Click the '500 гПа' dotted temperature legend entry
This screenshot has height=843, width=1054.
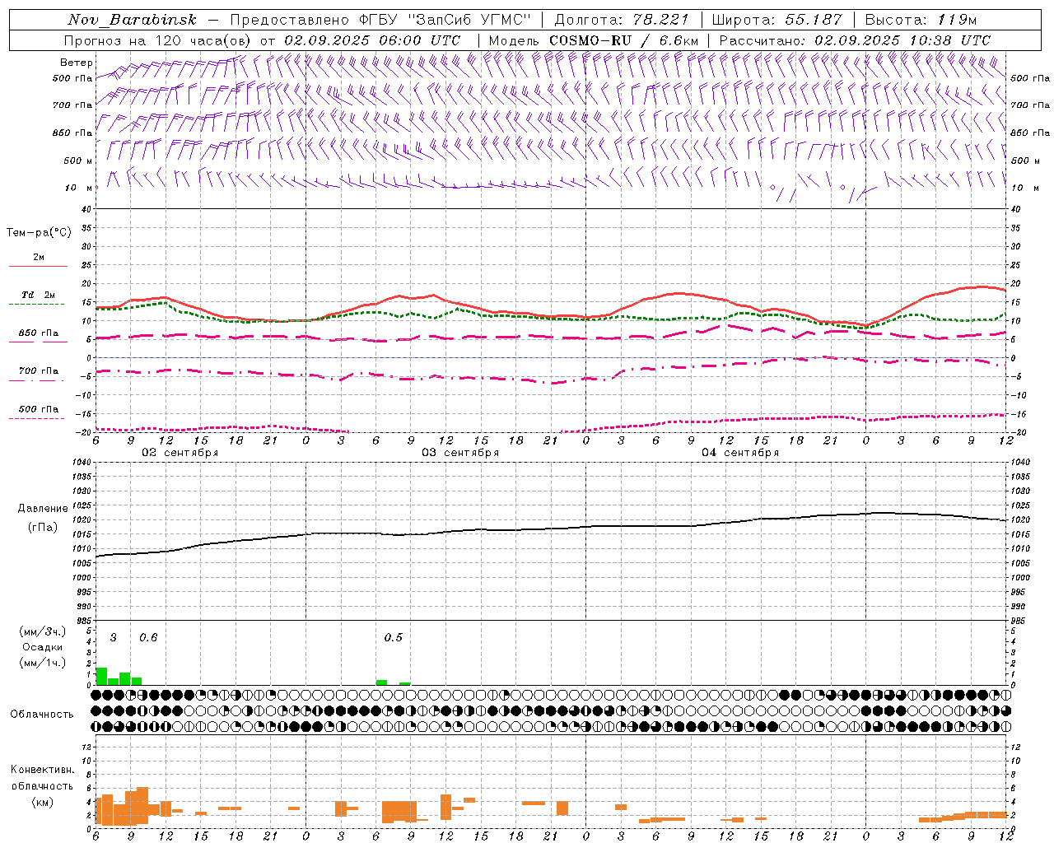click(39, 408)
